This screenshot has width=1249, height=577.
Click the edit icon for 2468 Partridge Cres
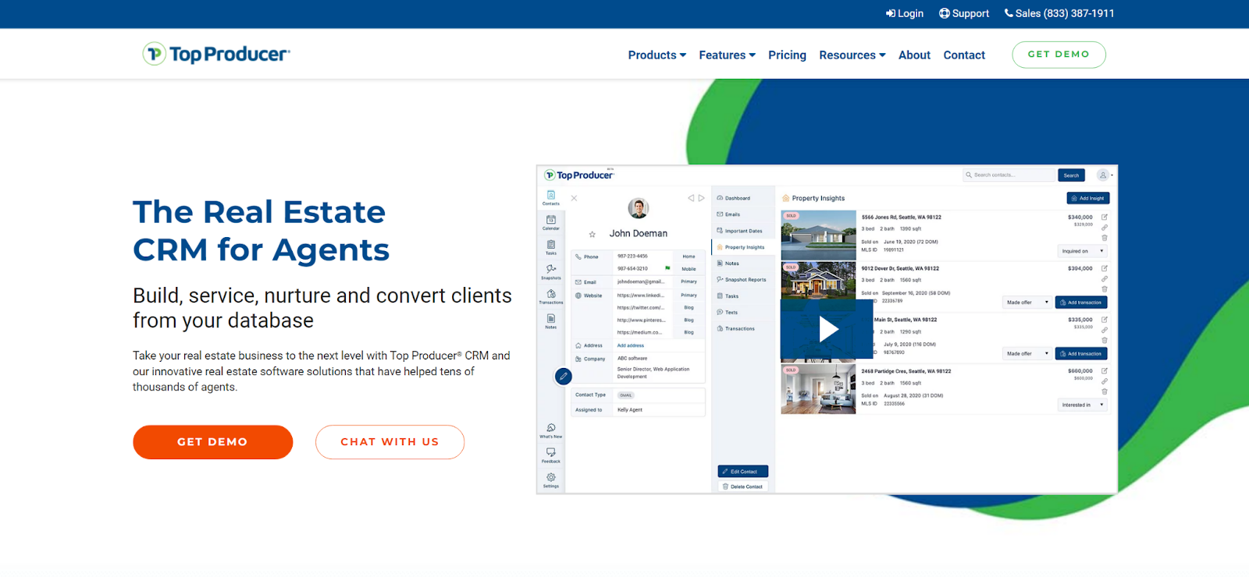point(1104,370)
